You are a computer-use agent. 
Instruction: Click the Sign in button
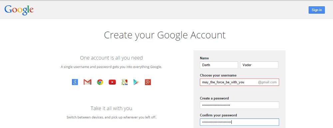point(317,10)
